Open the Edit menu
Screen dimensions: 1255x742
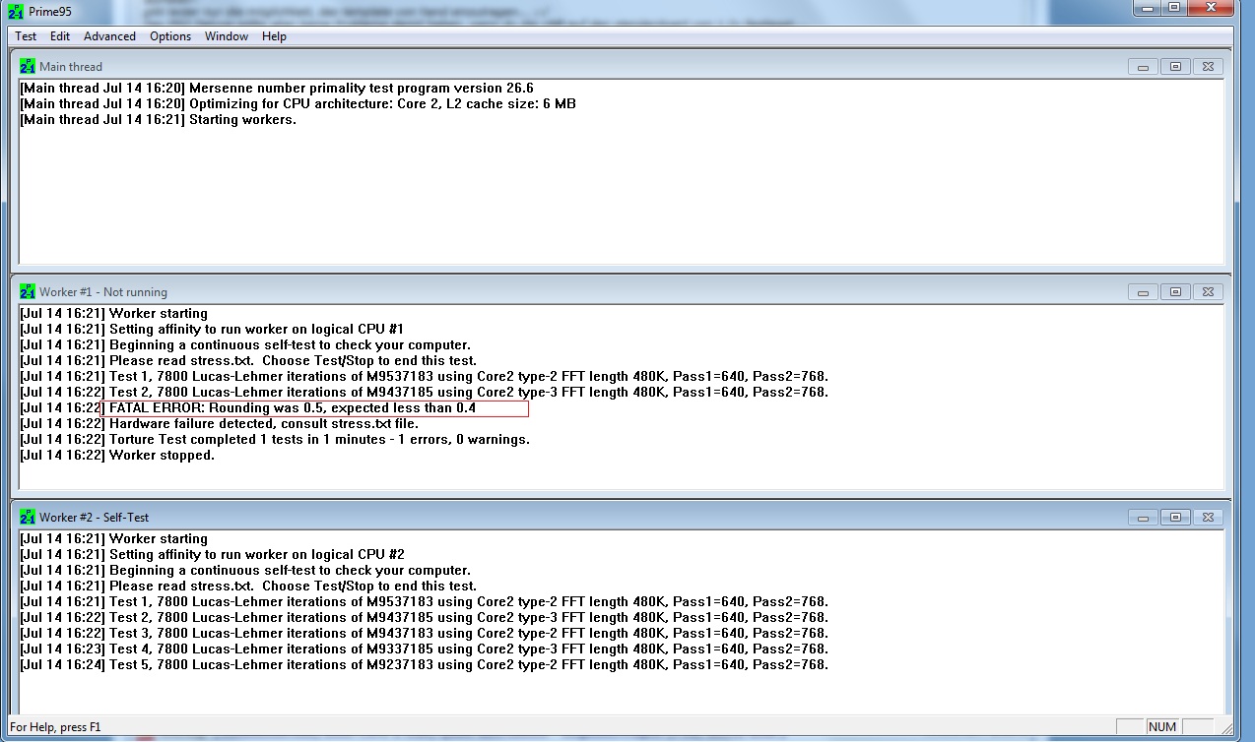click(x=60, y=36)
